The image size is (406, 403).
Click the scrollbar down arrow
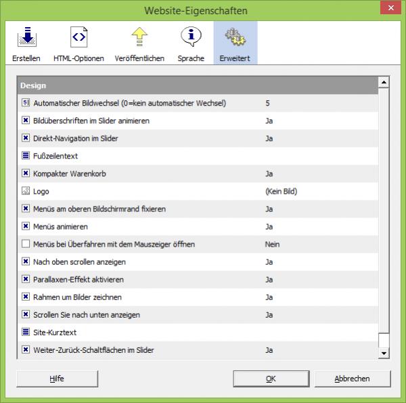384,354
